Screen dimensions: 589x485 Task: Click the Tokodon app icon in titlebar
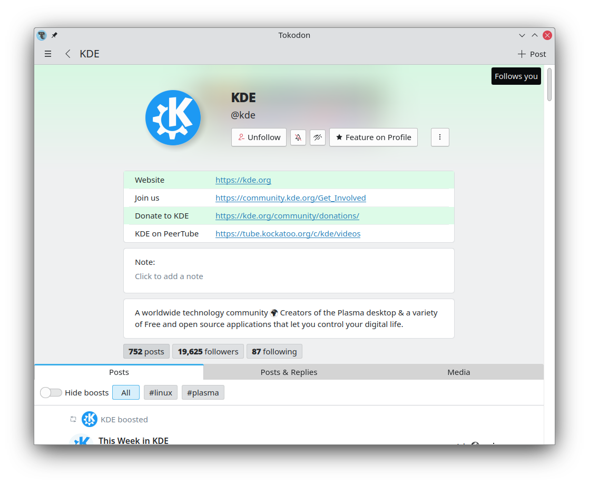[42, 35]
